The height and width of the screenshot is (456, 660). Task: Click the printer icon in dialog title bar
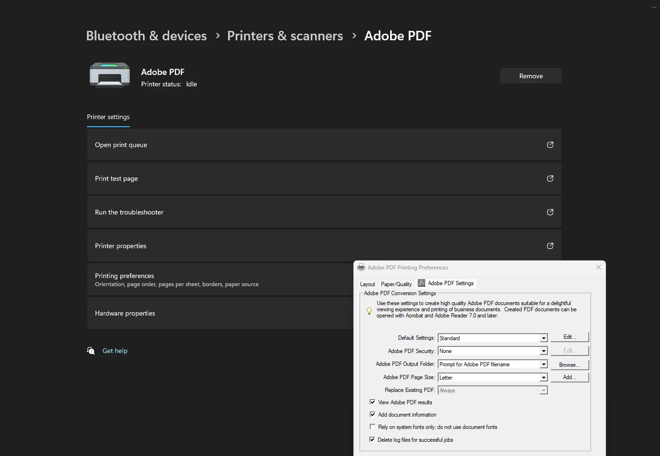(x=361, y=268)
